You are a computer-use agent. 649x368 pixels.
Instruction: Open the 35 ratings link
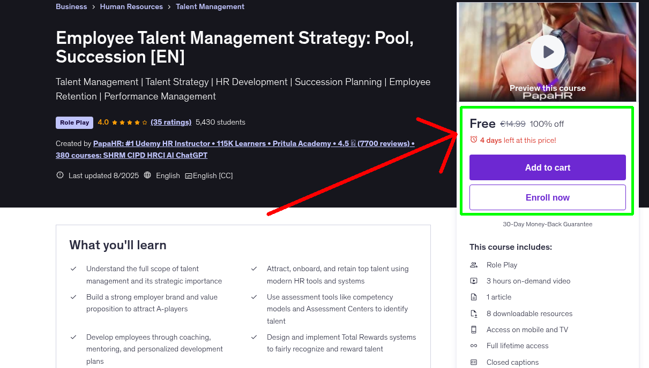point(171,122)
